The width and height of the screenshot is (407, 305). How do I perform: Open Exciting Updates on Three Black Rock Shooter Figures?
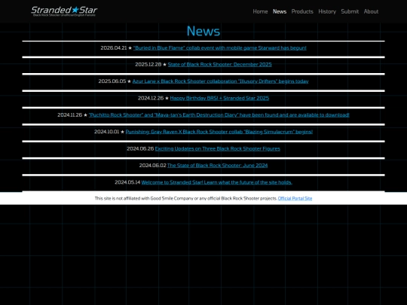[x=218, y=149]
